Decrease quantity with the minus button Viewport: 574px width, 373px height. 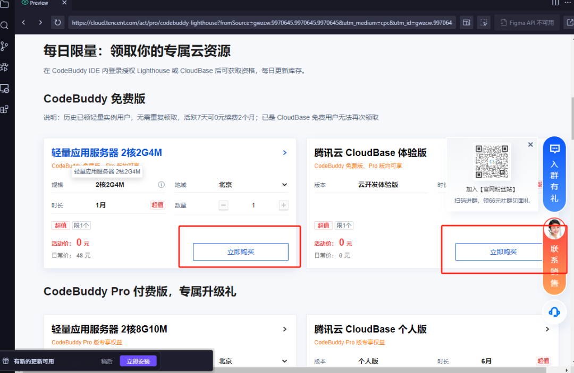coord(223,205)
